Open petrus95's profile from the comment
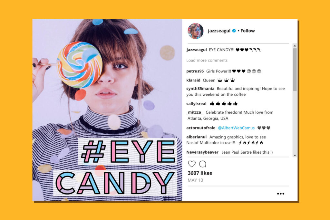 click(x=195, y=71)
